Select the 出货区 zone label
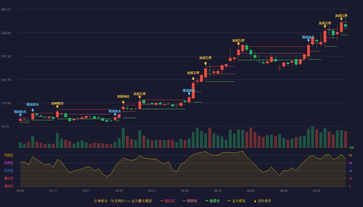The image size is (363, 207). pyautogui.click(x=9, y=163)
